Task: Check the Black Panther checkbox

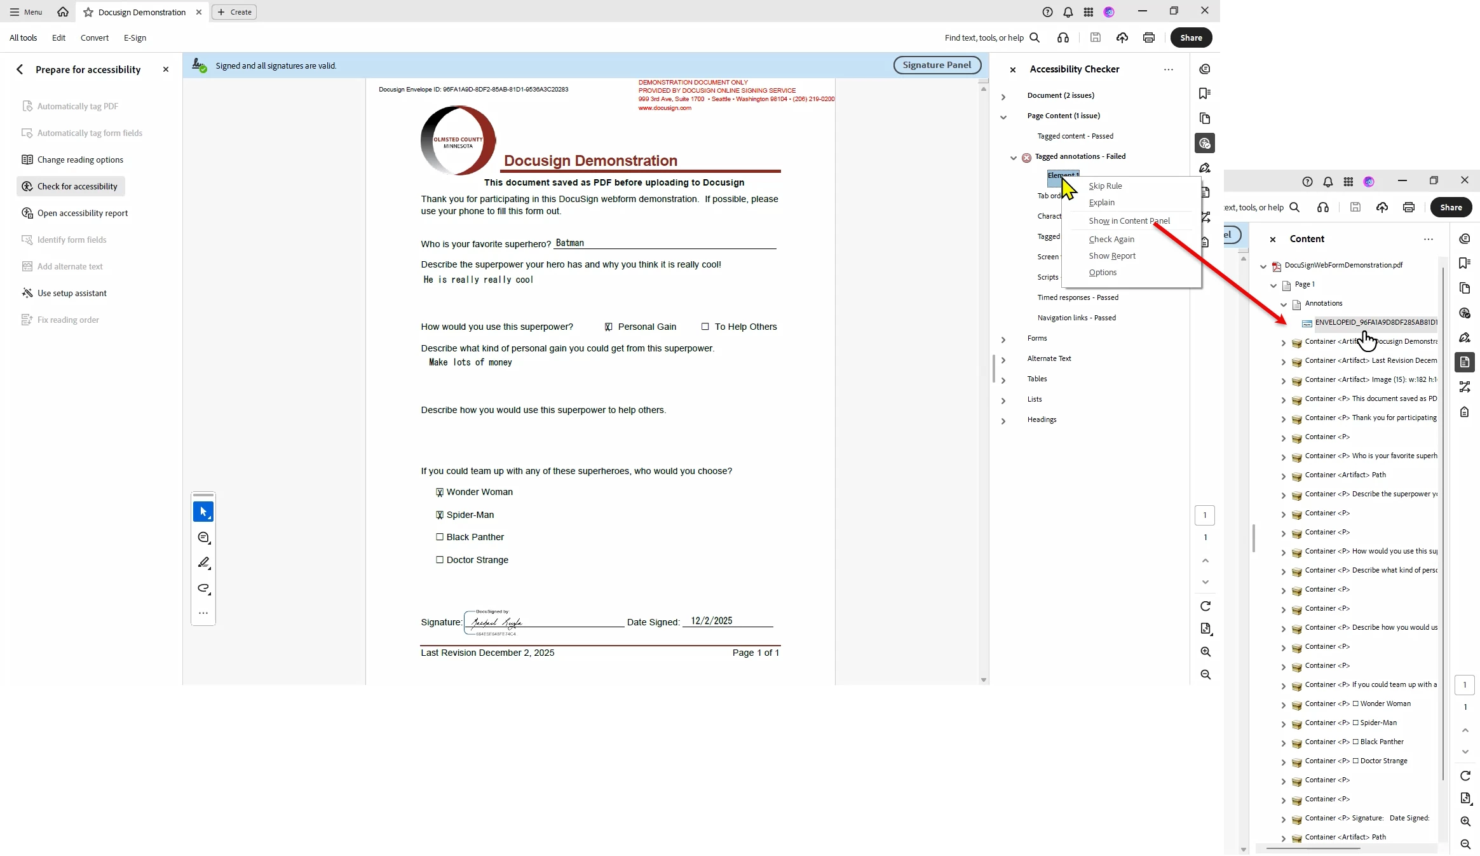Action: 440,537
